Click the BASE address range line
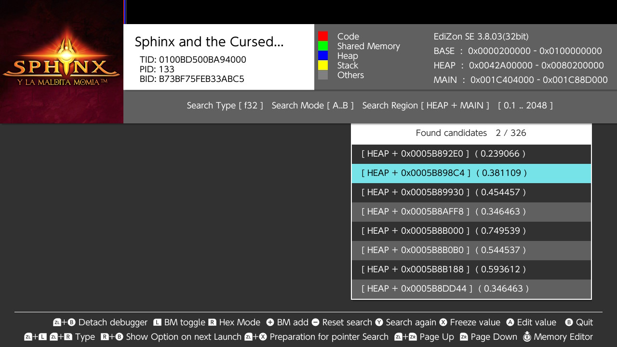 pyautogui.click(x=518, y=51)
